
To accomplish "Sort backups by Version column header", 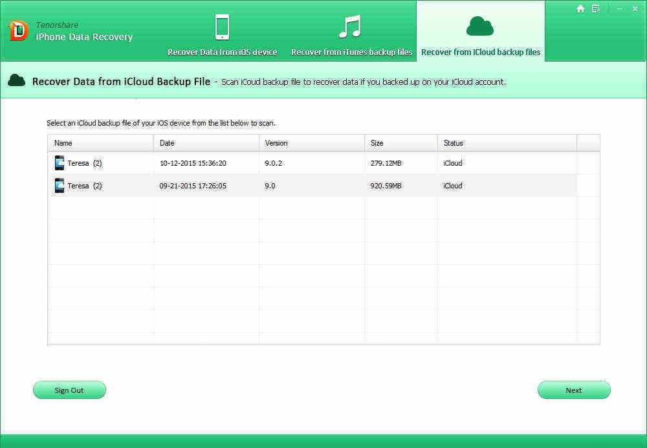I will coord(312,143).
